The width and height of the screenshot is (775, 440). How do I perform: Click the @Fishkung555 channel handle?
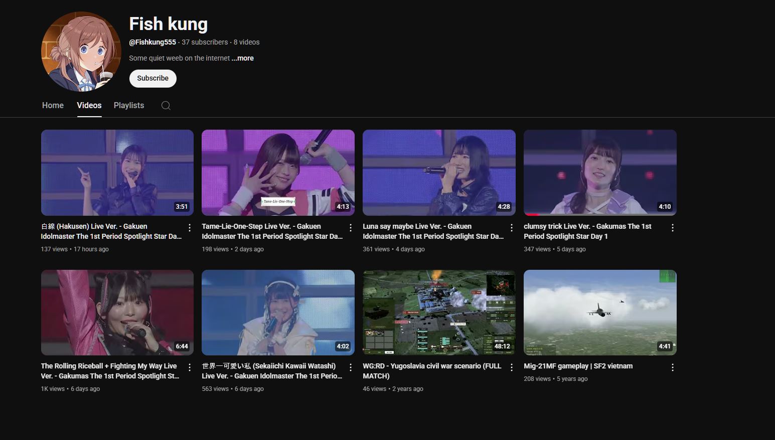(152, 42)
